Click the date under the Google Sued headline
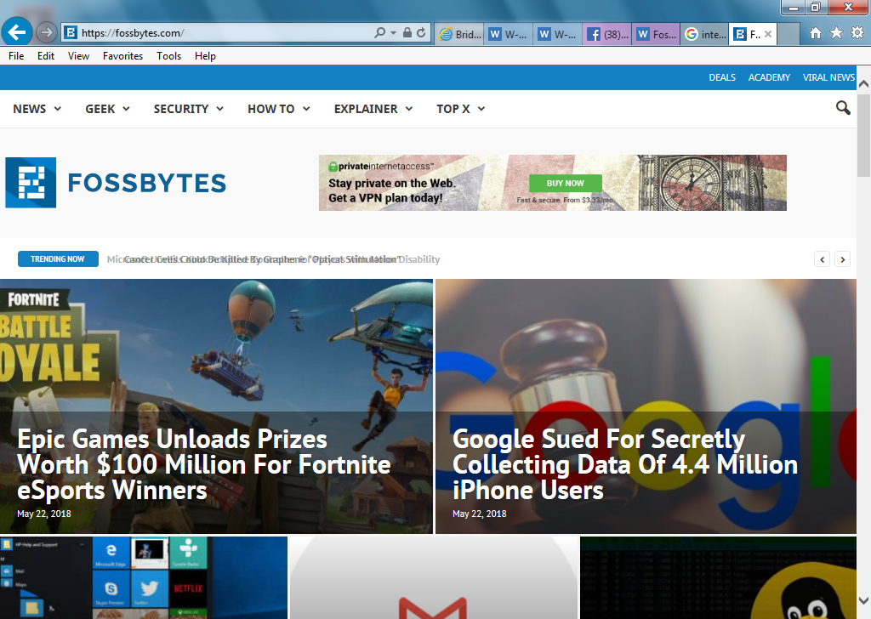The image size is (871, 619). pos(480,514)
